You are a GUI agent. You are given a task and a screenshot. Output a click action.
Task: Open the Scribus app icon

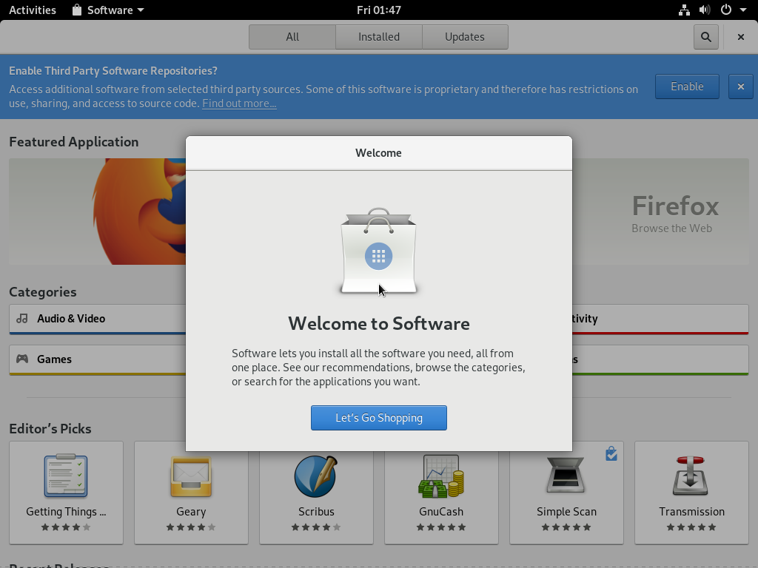point(315,476)
